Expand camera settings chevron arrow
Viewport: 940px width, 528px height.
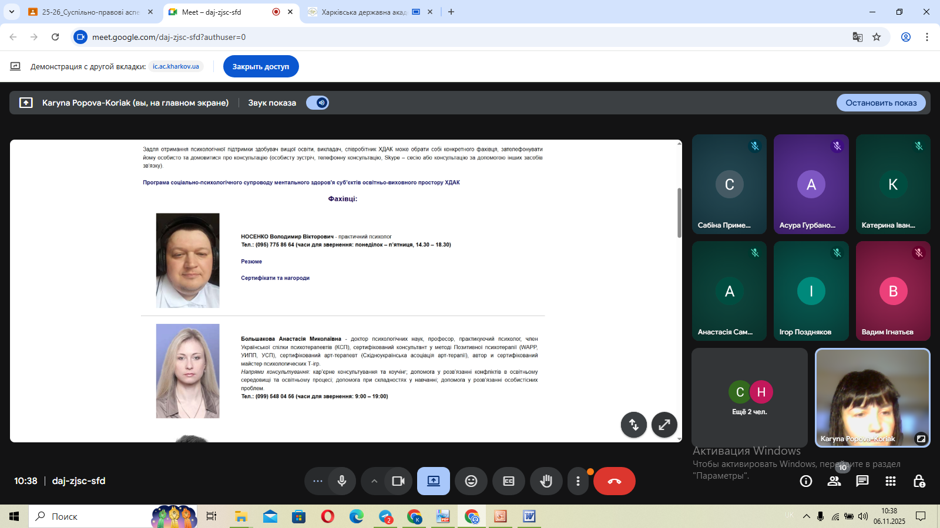(374, 481)
